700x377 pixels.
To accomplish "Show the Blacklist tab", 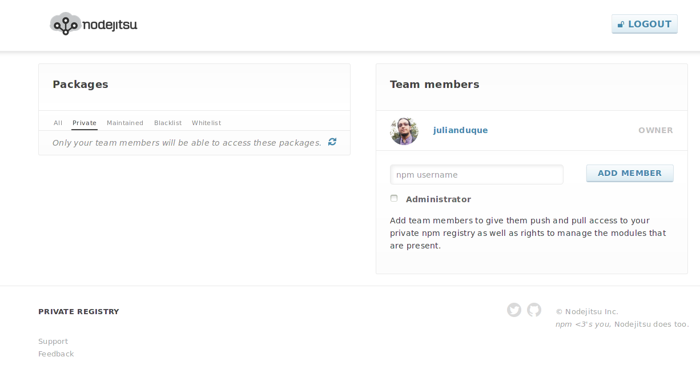I will tap(168, 123).
